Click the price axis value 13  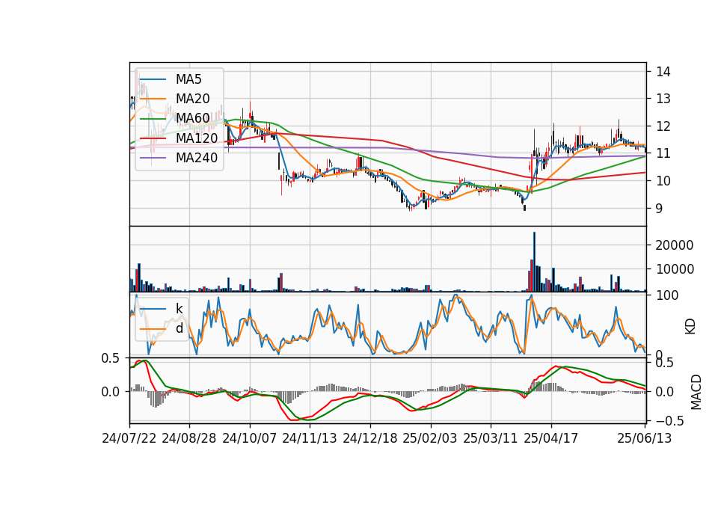(663, 99)
